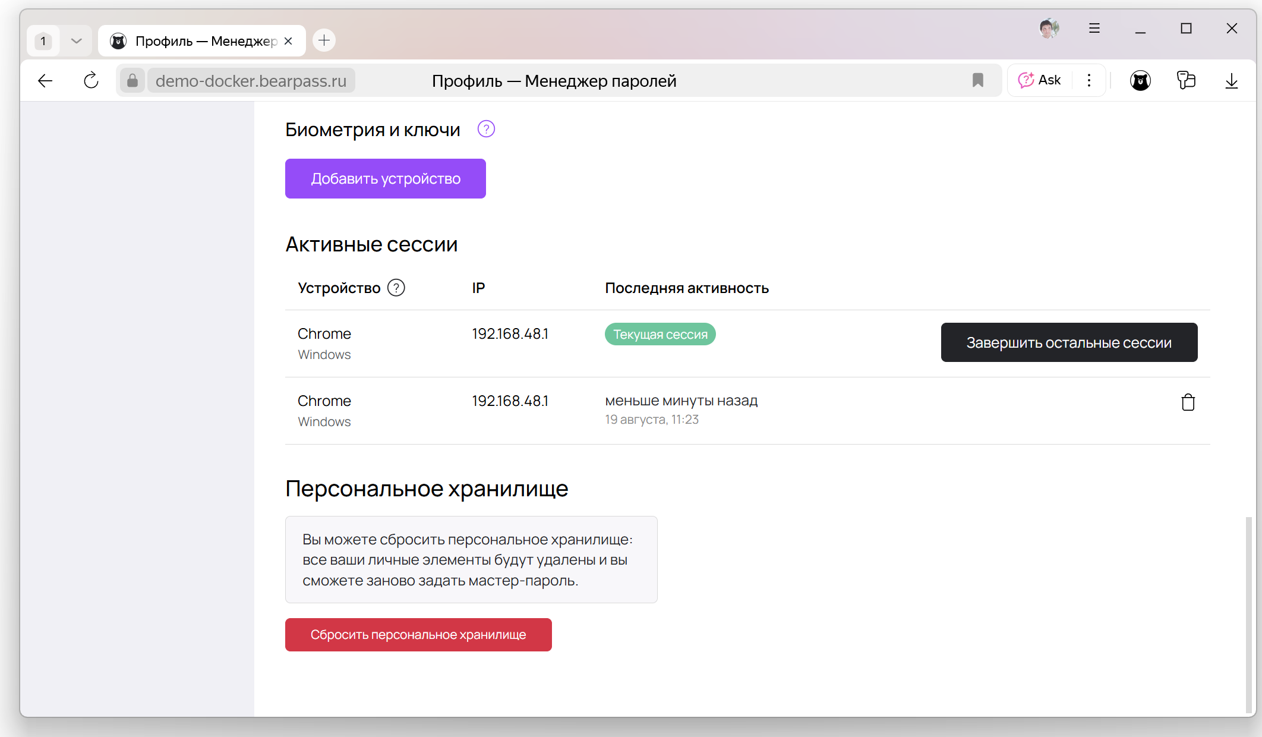Click Сбросить персональное хранилище button
1262x737 pixels.
click(x=418, y=634)
